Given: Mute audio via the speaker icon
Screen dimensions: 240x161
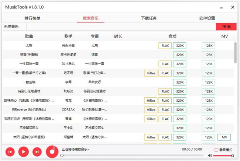Looking at the screenshot, I should click(210, 155).
